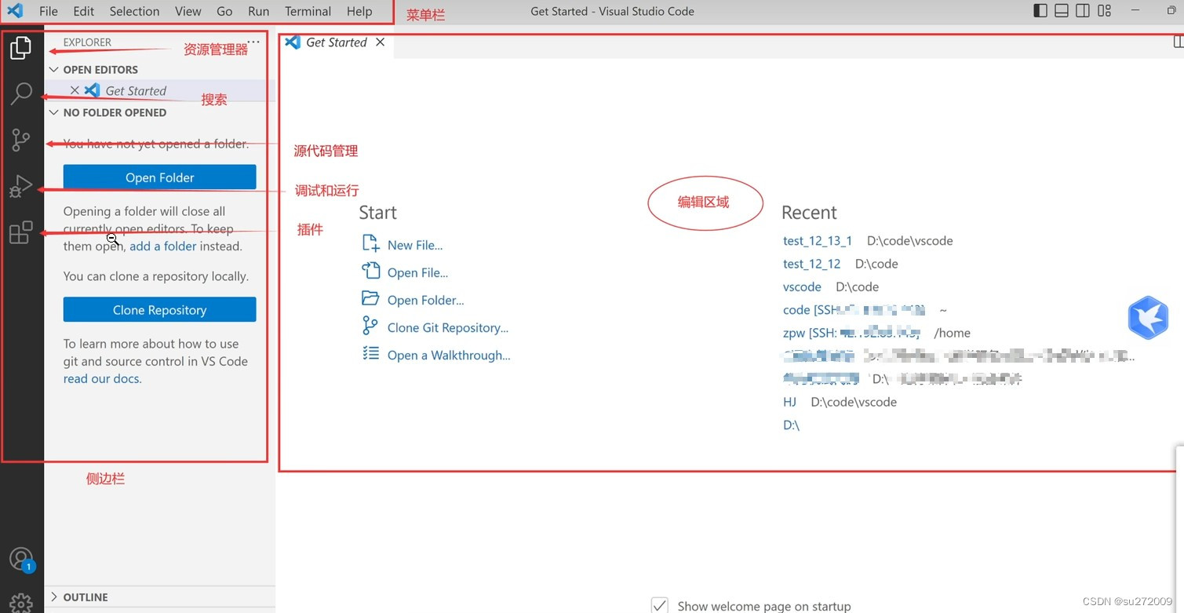Select the Get Started editor tab
This screenshot has height=613, width=1184.
[x=336, y=42]
